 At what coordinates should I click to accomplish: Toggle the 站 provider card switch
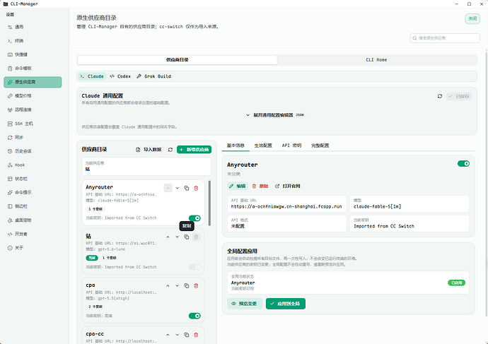tap(194, 267)
